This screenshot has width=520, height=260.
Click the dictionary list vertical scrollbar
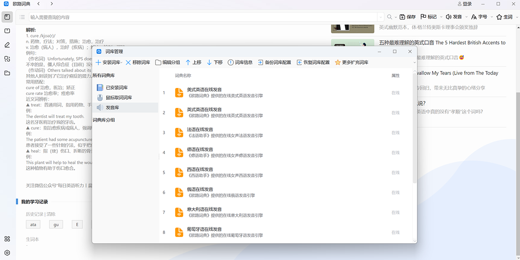[415, 130]
